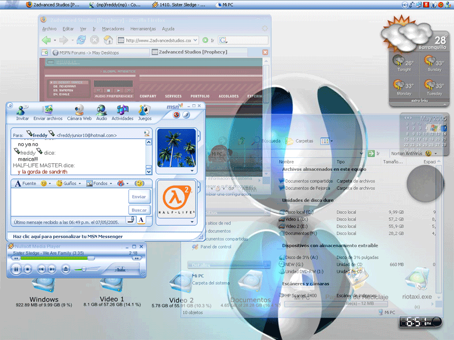Start the Cámara Web in MSN chat
454x340 pixels.
79,113
